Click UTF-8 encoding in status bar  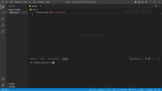tap(109, 89)
